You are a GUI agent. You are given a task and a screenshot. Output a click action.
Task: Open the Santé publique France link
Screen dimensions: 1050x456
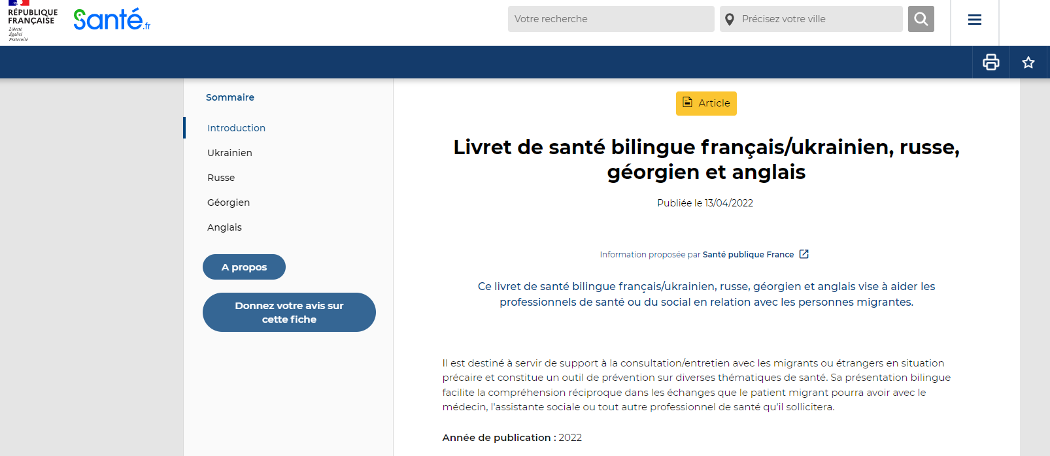tap(748, 255)
